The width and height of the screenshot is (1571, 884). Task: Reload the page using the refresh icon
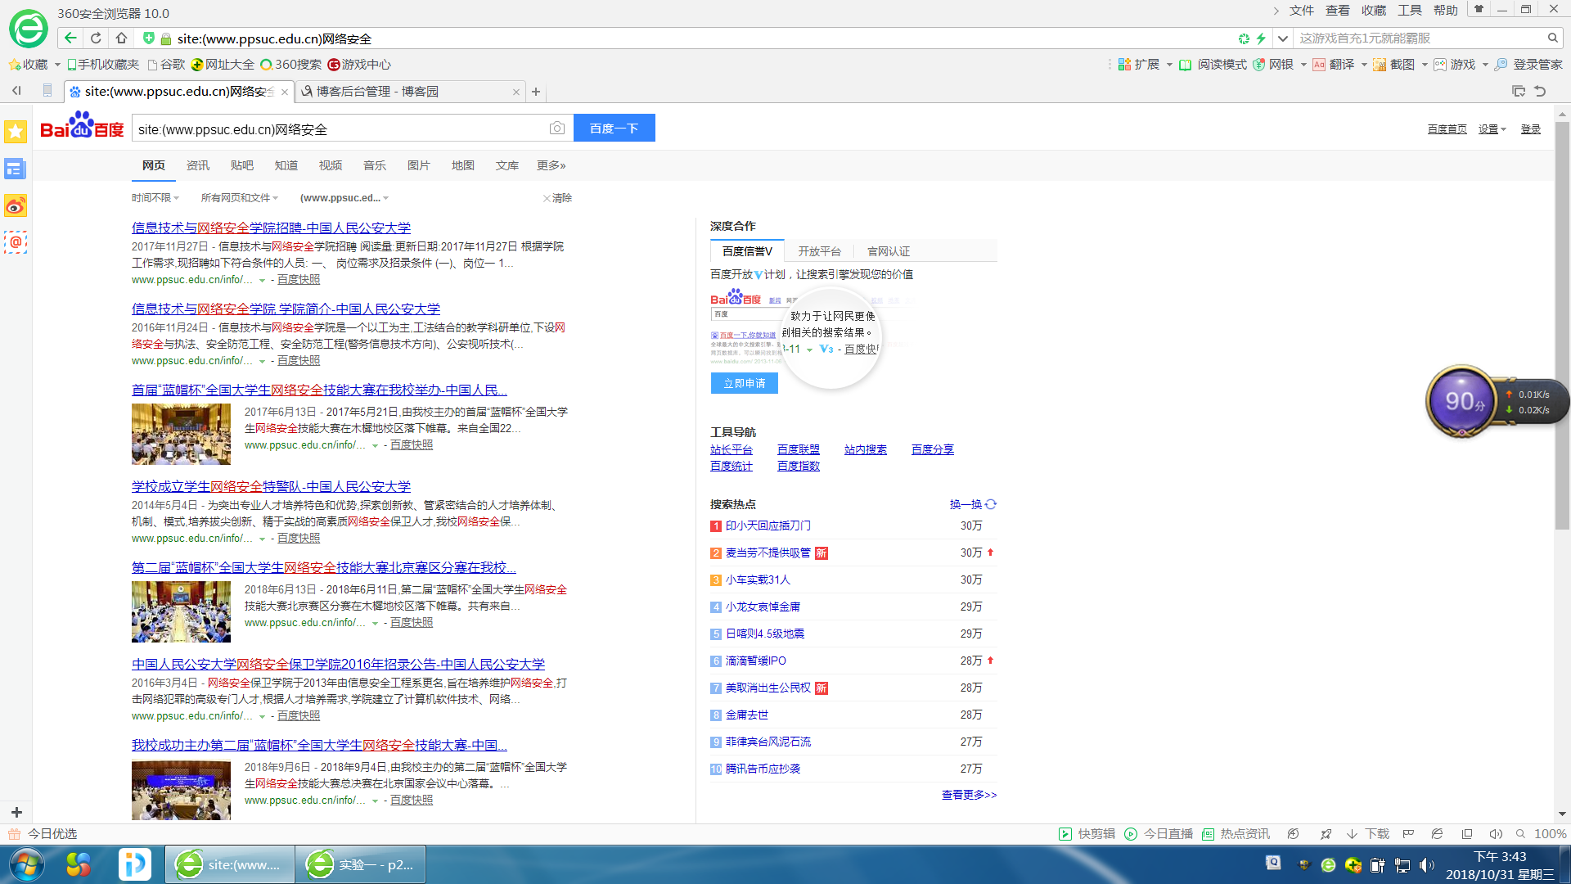96,38
